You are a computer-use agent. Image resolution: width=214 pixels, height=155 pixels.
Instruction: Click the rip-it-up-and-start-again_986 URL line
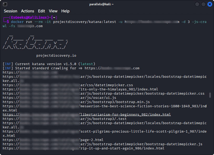pyautogui.click(x=84, y=148)
